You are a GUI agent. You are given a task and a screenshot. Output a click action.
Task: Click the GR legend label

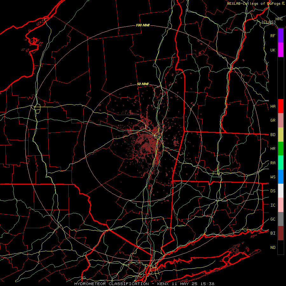[x=273, y=120]
